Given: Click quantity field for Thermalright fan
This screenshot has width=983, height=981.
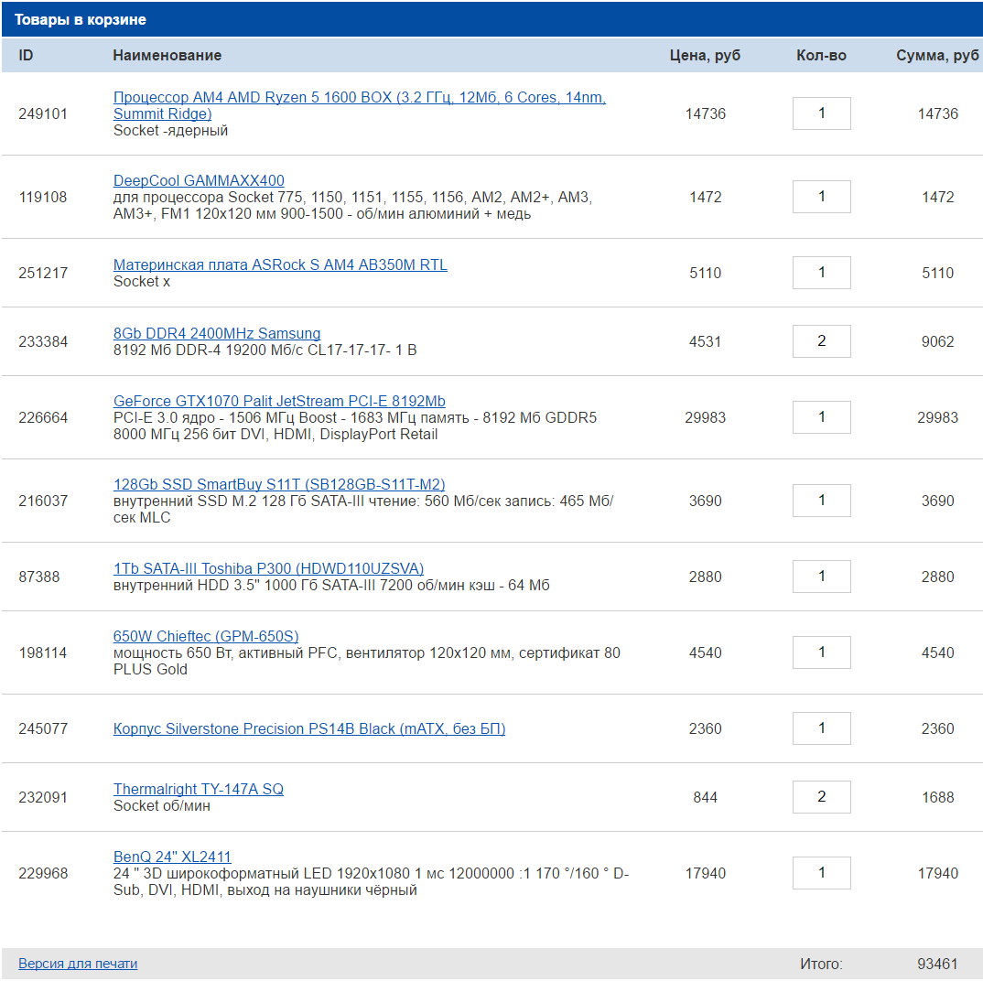Looking at the screenshot, I should pos(821,797).
